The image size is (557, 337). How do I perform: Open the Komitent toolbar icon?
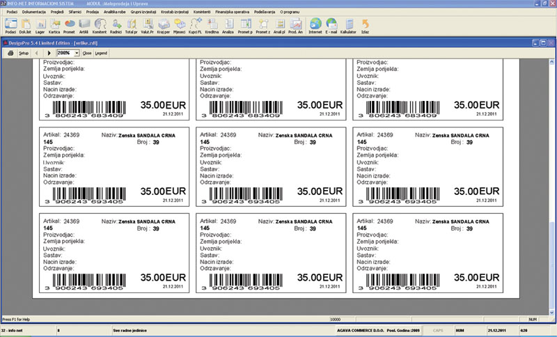coord(100,26)
